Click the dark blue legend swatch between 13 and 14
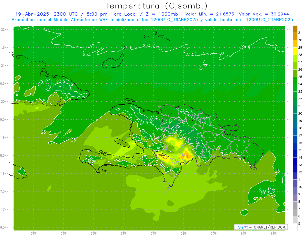Viewport: 307px width, 237px height. coord(295,161)
